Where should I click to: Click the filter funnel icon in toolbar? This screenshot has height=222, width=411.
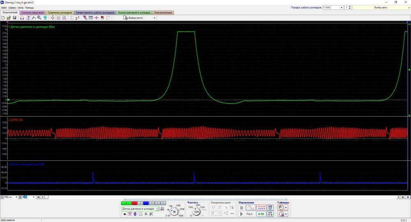(85, 18)
